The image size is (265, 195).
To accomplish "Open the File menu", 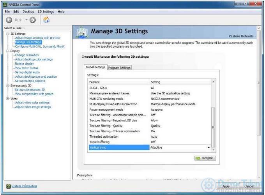I will pos(7,11).
